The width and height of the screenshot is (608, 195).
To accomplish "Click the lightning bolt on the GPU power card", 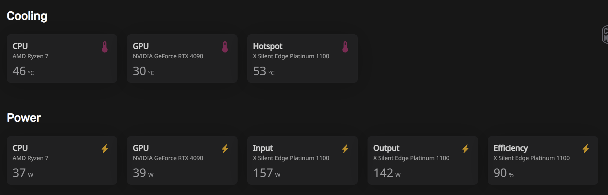I will pos(225,149).
